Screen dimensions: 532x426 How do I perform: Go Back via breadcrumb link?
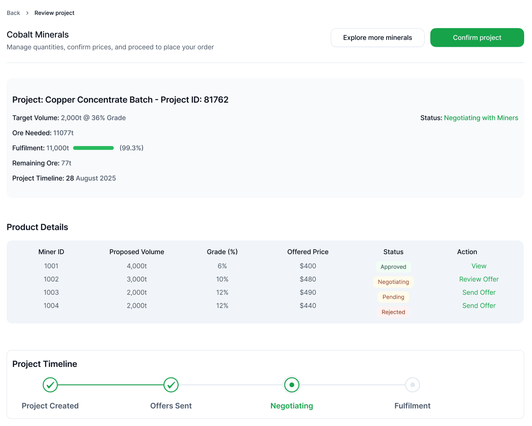pyautogui.click(x=13, y=13)
